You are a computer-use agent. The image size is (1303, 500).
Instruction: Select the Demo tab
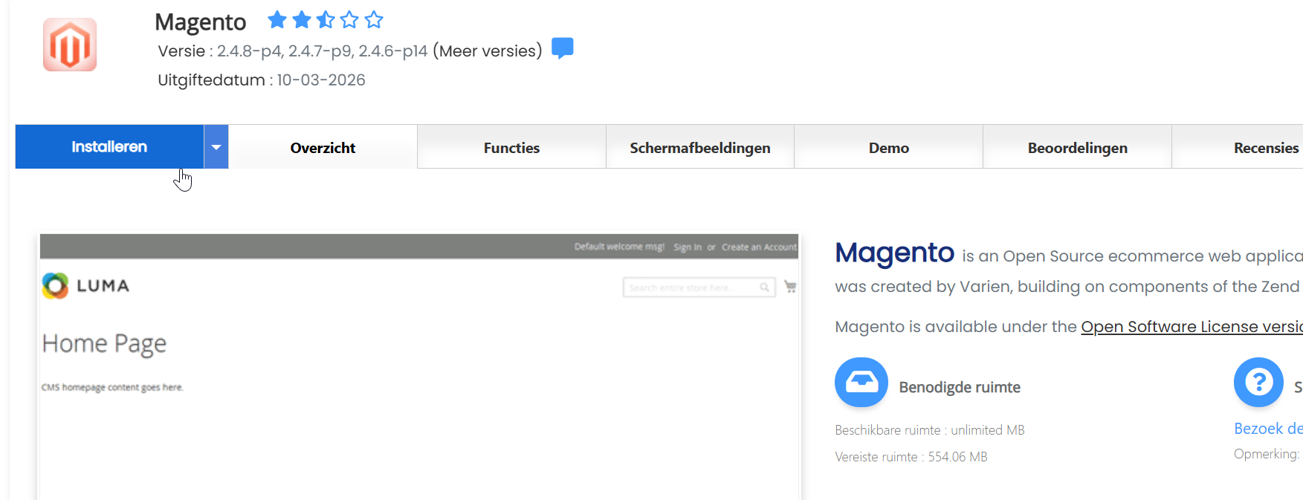889,147
